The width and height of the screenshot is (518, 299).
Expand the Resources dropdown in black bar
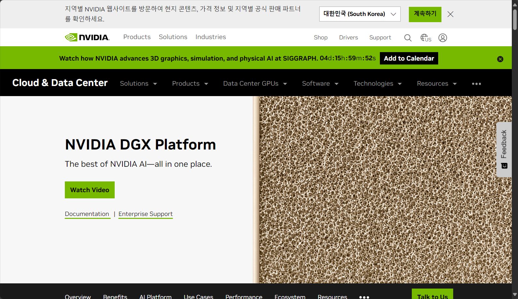point(437,84)
